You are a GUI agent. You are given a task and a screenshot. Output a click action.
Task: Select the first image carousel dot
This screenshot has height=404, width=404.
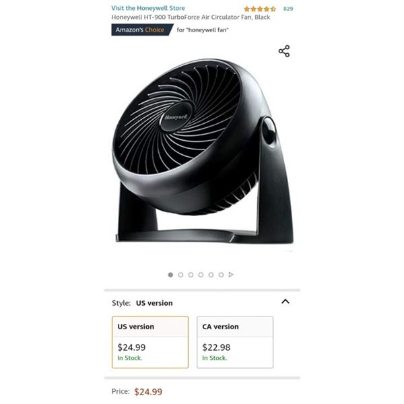[170, 275]
